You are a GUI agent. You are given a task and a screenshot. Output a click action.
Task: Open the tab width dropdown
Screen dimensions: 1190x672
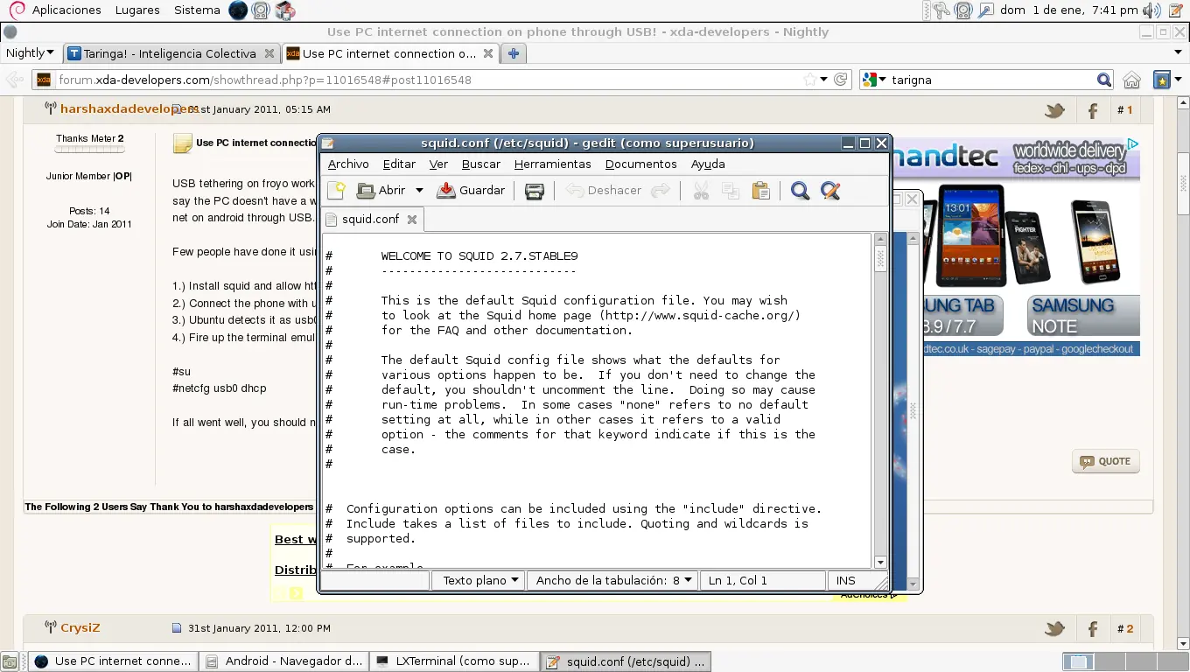[613, 580]
